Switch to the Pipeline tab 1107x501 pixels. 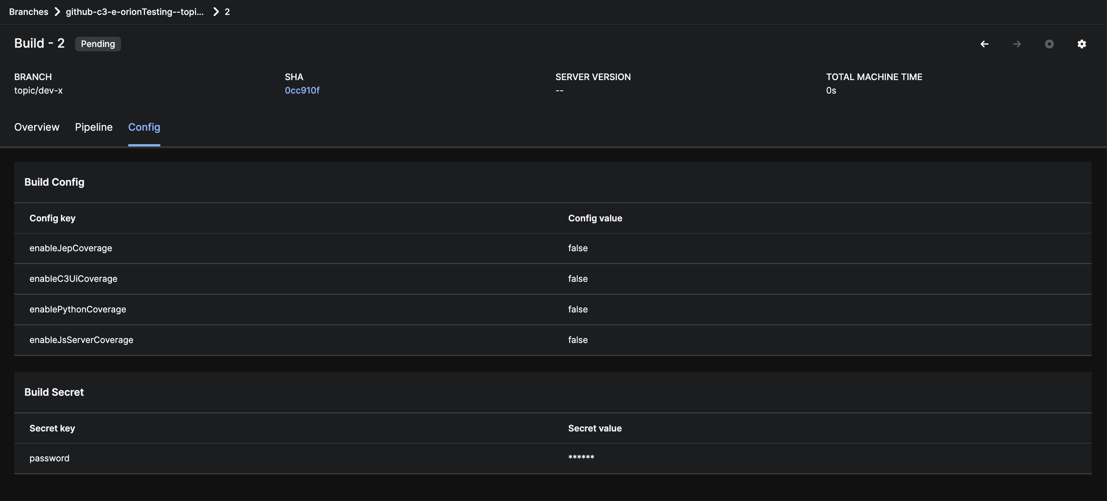94,127
